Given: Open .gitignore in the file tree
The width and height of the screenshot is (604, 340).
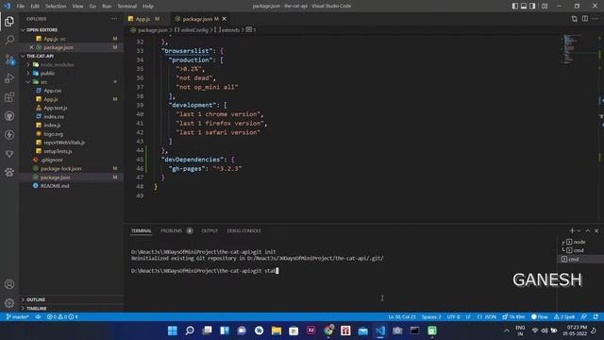Looking at the screenshot, I should click(x=52, y=160).
